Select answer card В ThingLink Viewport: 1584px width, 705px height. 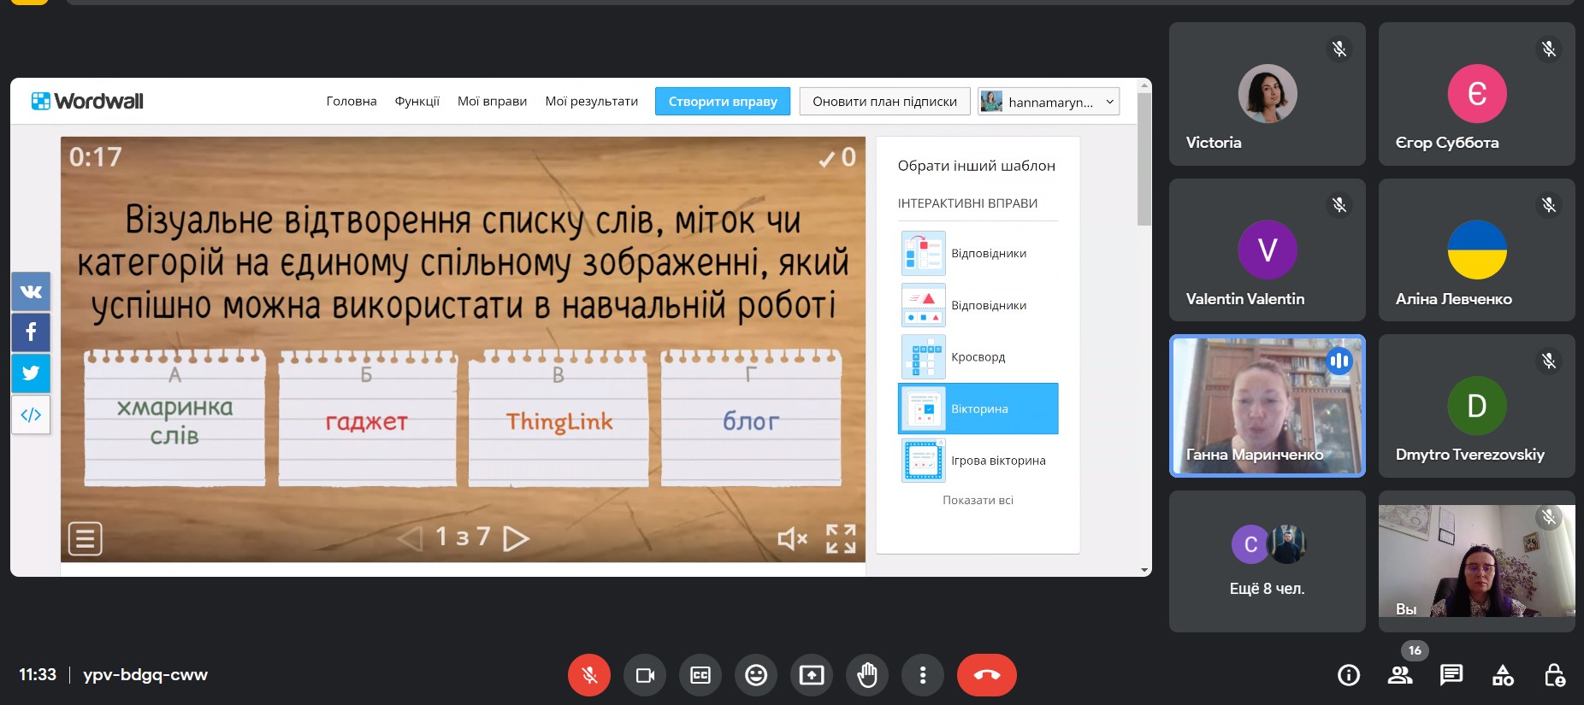(559, 417)
